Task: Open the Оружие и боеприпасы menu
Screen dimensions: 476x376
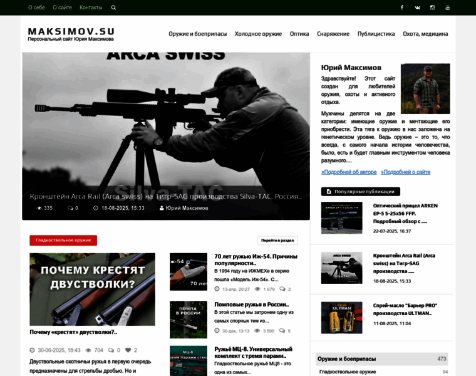Action: (198, 34)
